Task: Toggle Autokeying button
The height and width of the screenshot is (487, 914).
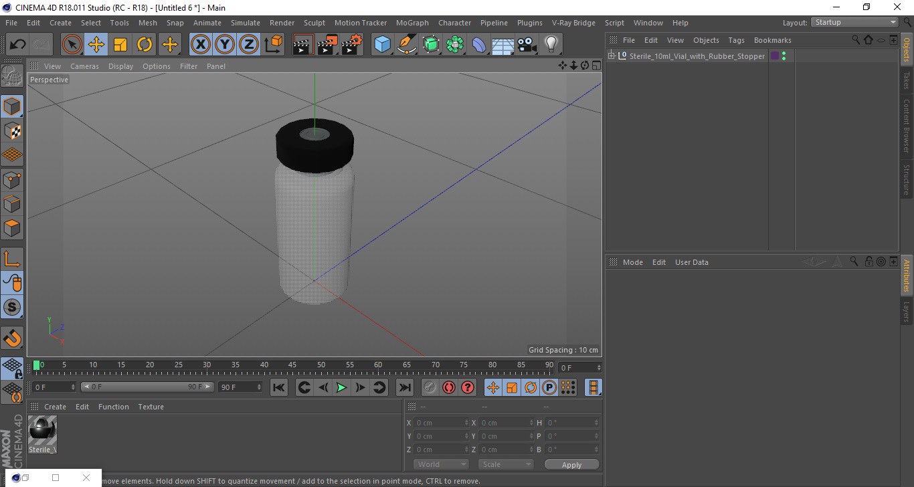Action: (448, 387)
